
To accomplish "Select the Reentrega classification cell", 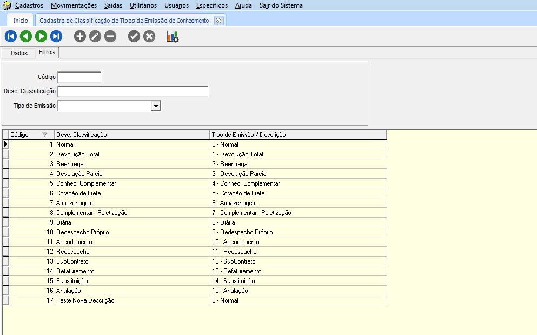I will click(132, 164).
